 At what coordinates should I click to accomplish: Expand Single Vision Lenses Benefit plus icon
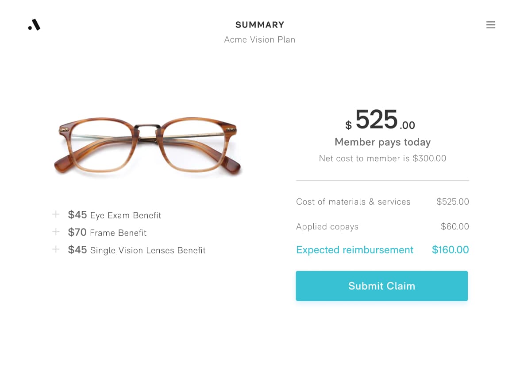[x=56, y=249]
